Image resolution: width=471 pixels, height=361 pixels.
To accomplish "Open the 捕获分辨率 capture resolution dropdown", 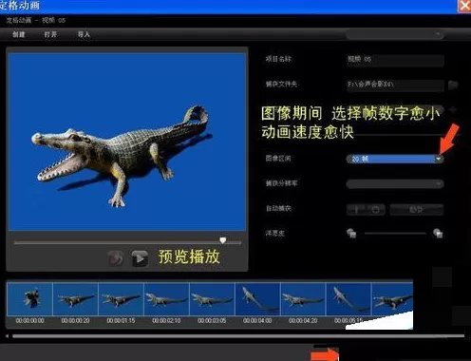I will click(x=395, y=183).
